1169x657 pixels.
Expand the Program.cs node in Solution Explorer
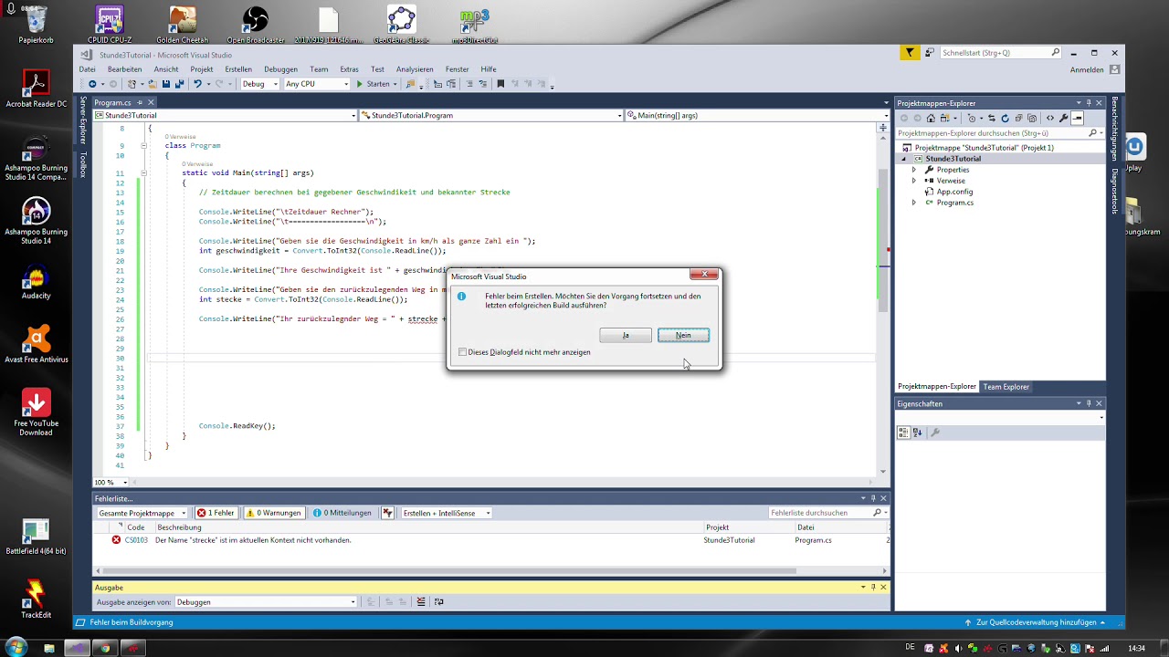click(913, 203)
